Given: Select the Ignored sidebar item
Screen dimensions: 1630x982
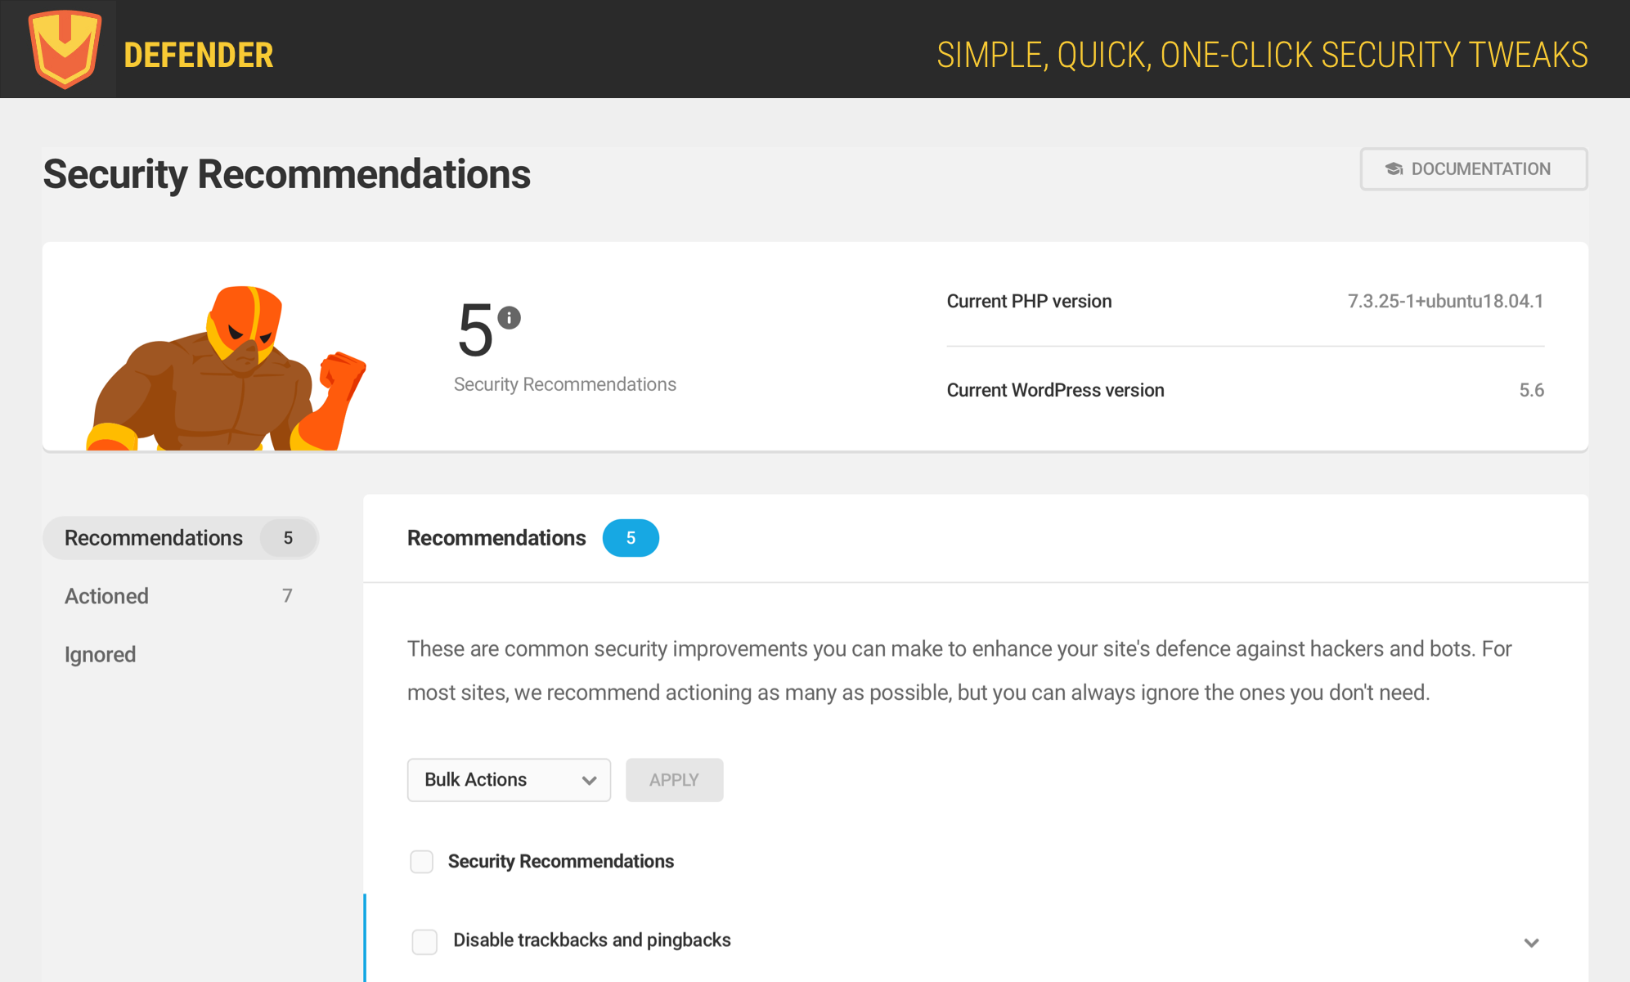Looking at the screenshot, I should coord(99,652).
